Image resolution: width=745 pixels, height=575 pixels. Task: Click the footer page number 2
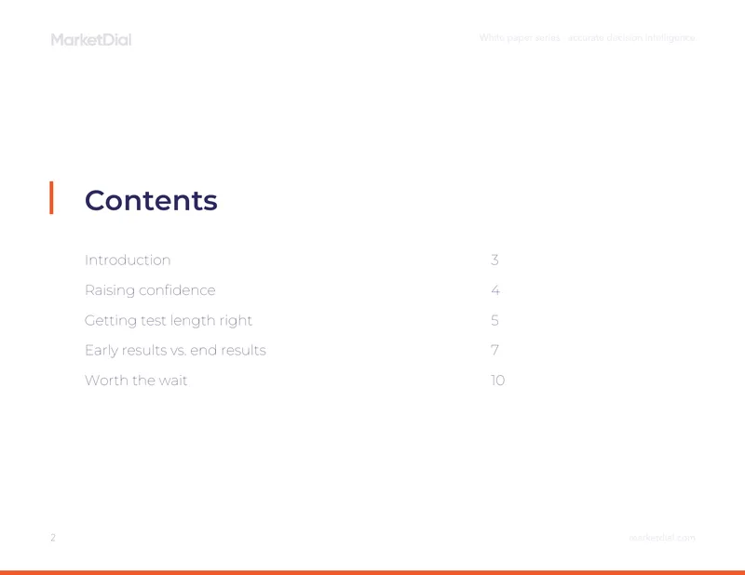pyautogui.click(x=53, y=538)
